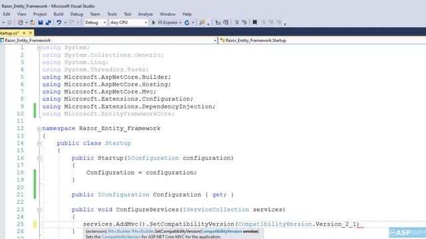Click the 'get;' accessor on line 21
The width and height of the screenshot is (426, 239).
pyautogui.click(x=219, y=195)
